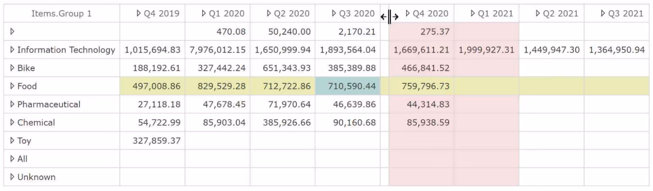Click the Items.Group 1 header cell
Screen dimensions: 653x191
tap(62, 13)
